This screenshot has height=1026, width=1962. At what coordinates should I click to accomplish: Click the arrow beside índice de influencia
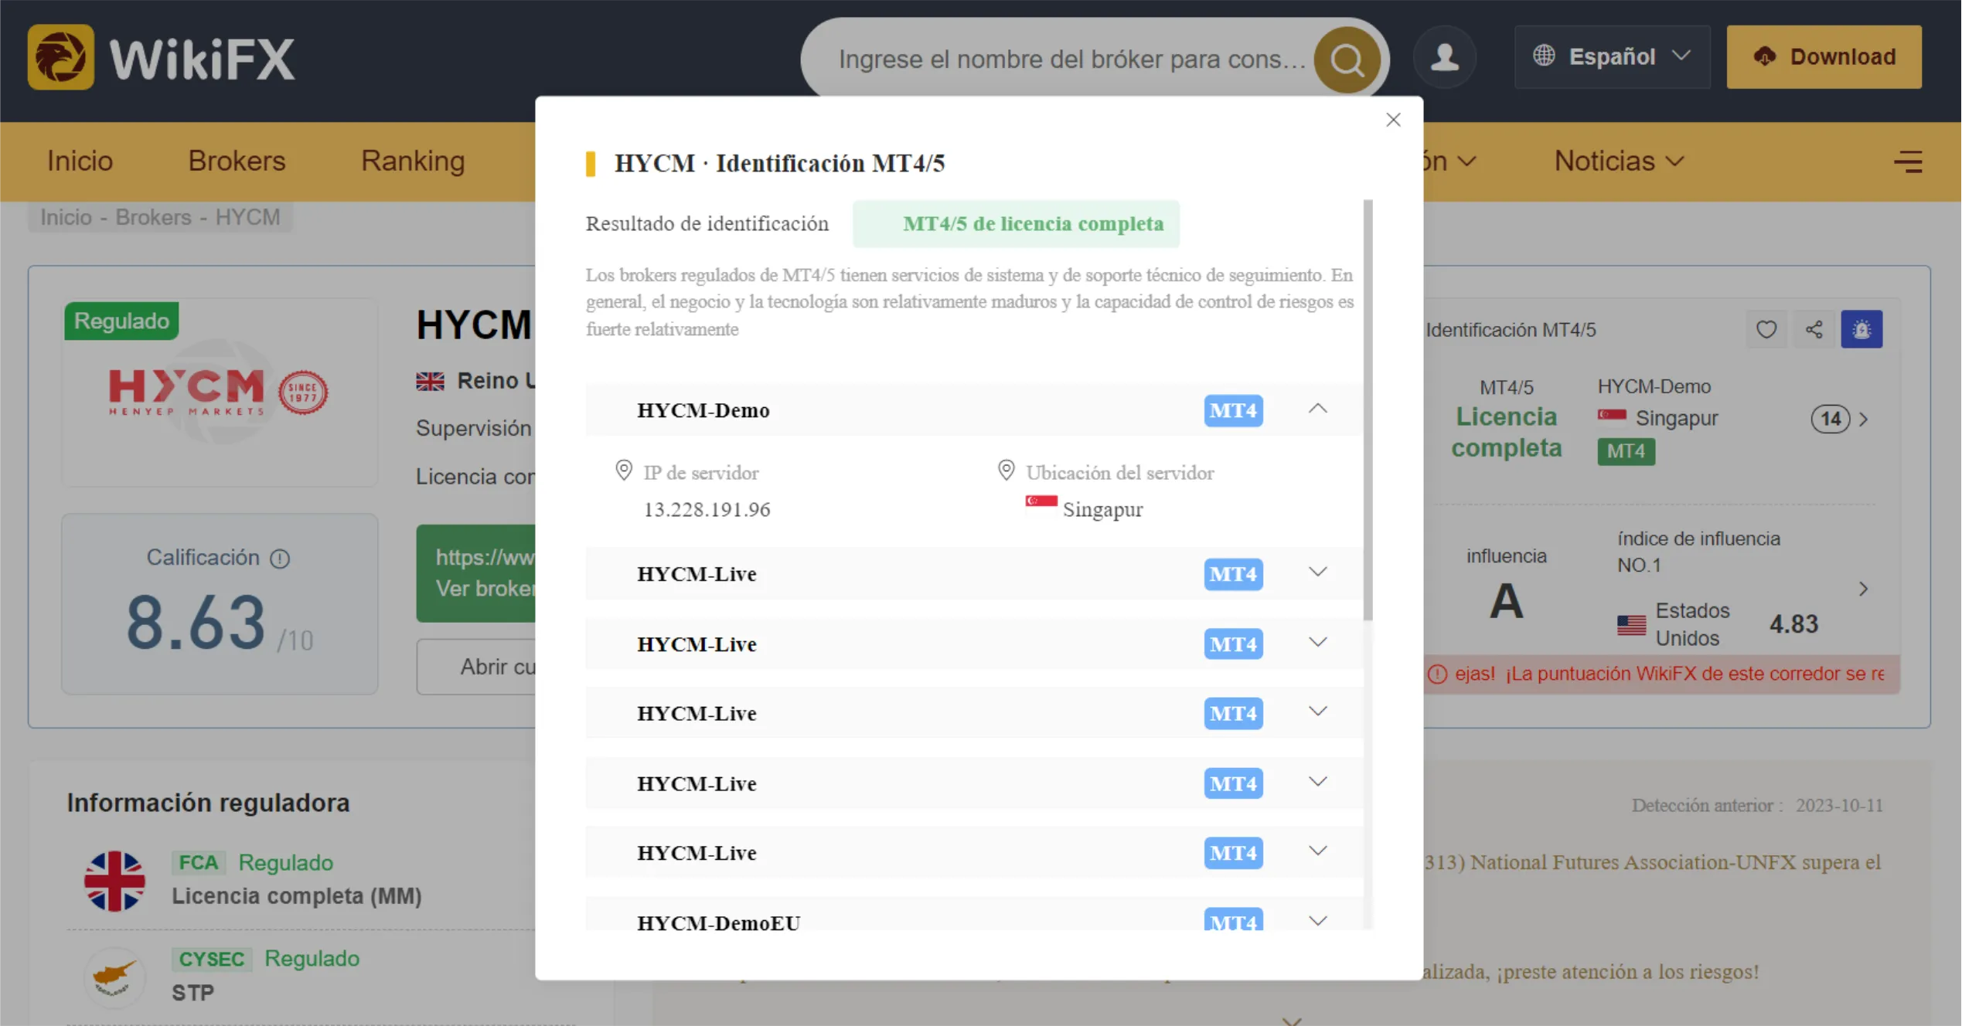(1864, 589)
